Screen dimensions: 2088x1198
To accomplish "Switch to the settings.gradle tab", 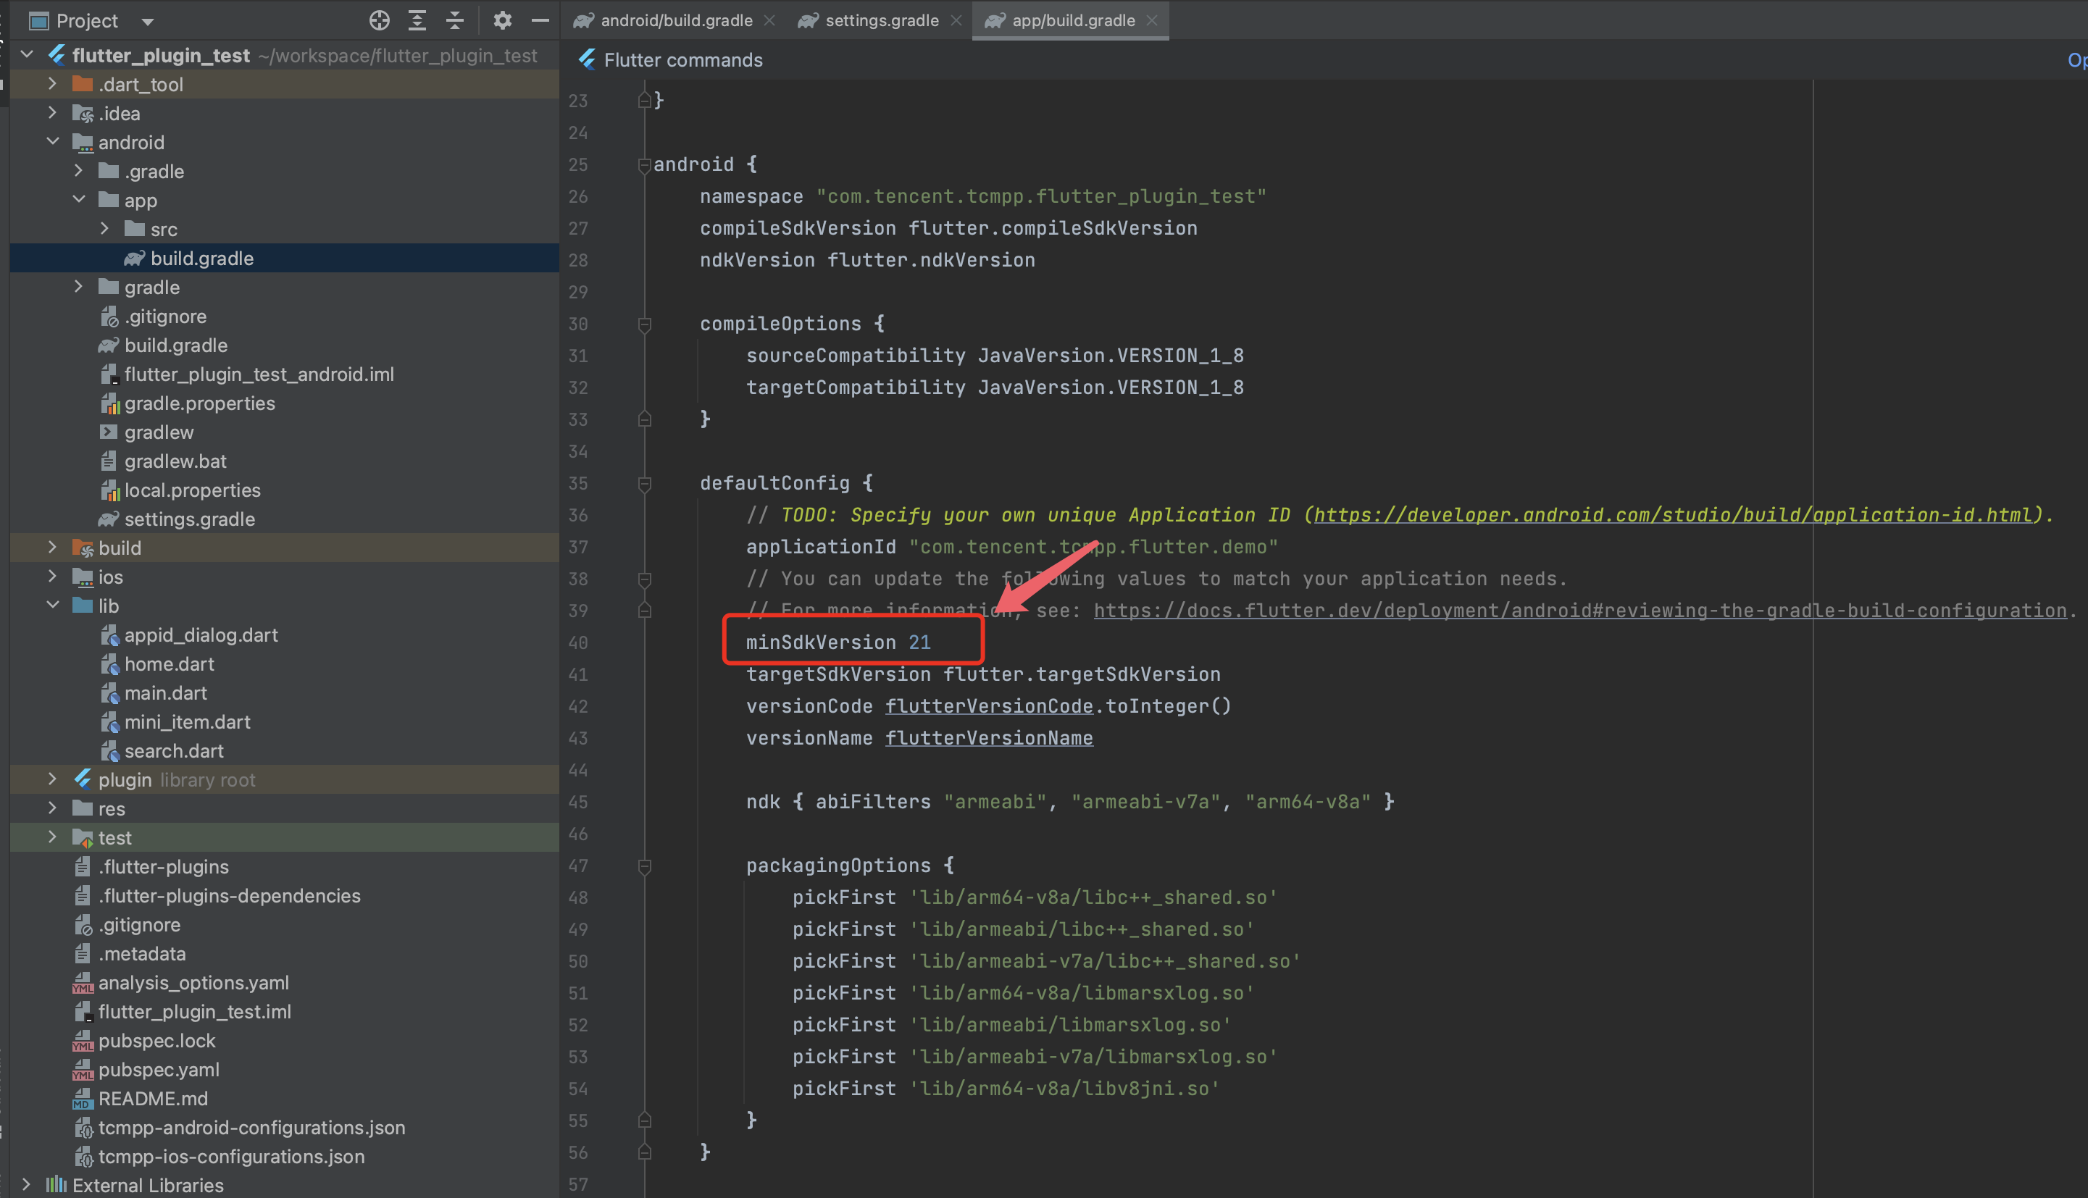I will point(881,20).
